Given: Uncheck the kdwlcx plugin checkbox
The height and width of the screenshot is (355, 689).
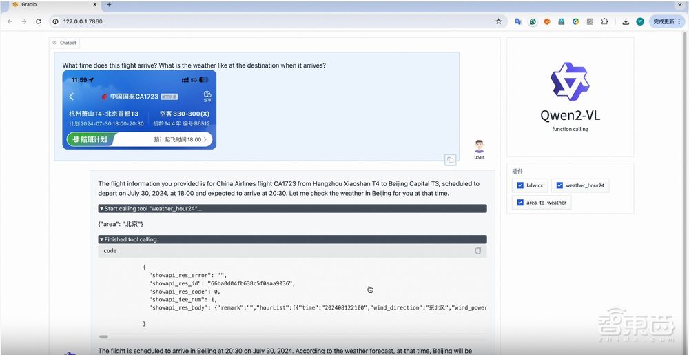Looking at the screenshot, I should pos(520,185).
